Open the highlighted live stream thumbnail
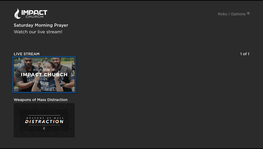 [44, 75]
